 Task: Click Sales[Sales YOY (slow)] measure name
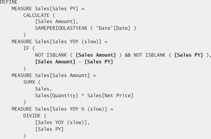(x=68, y=42)
